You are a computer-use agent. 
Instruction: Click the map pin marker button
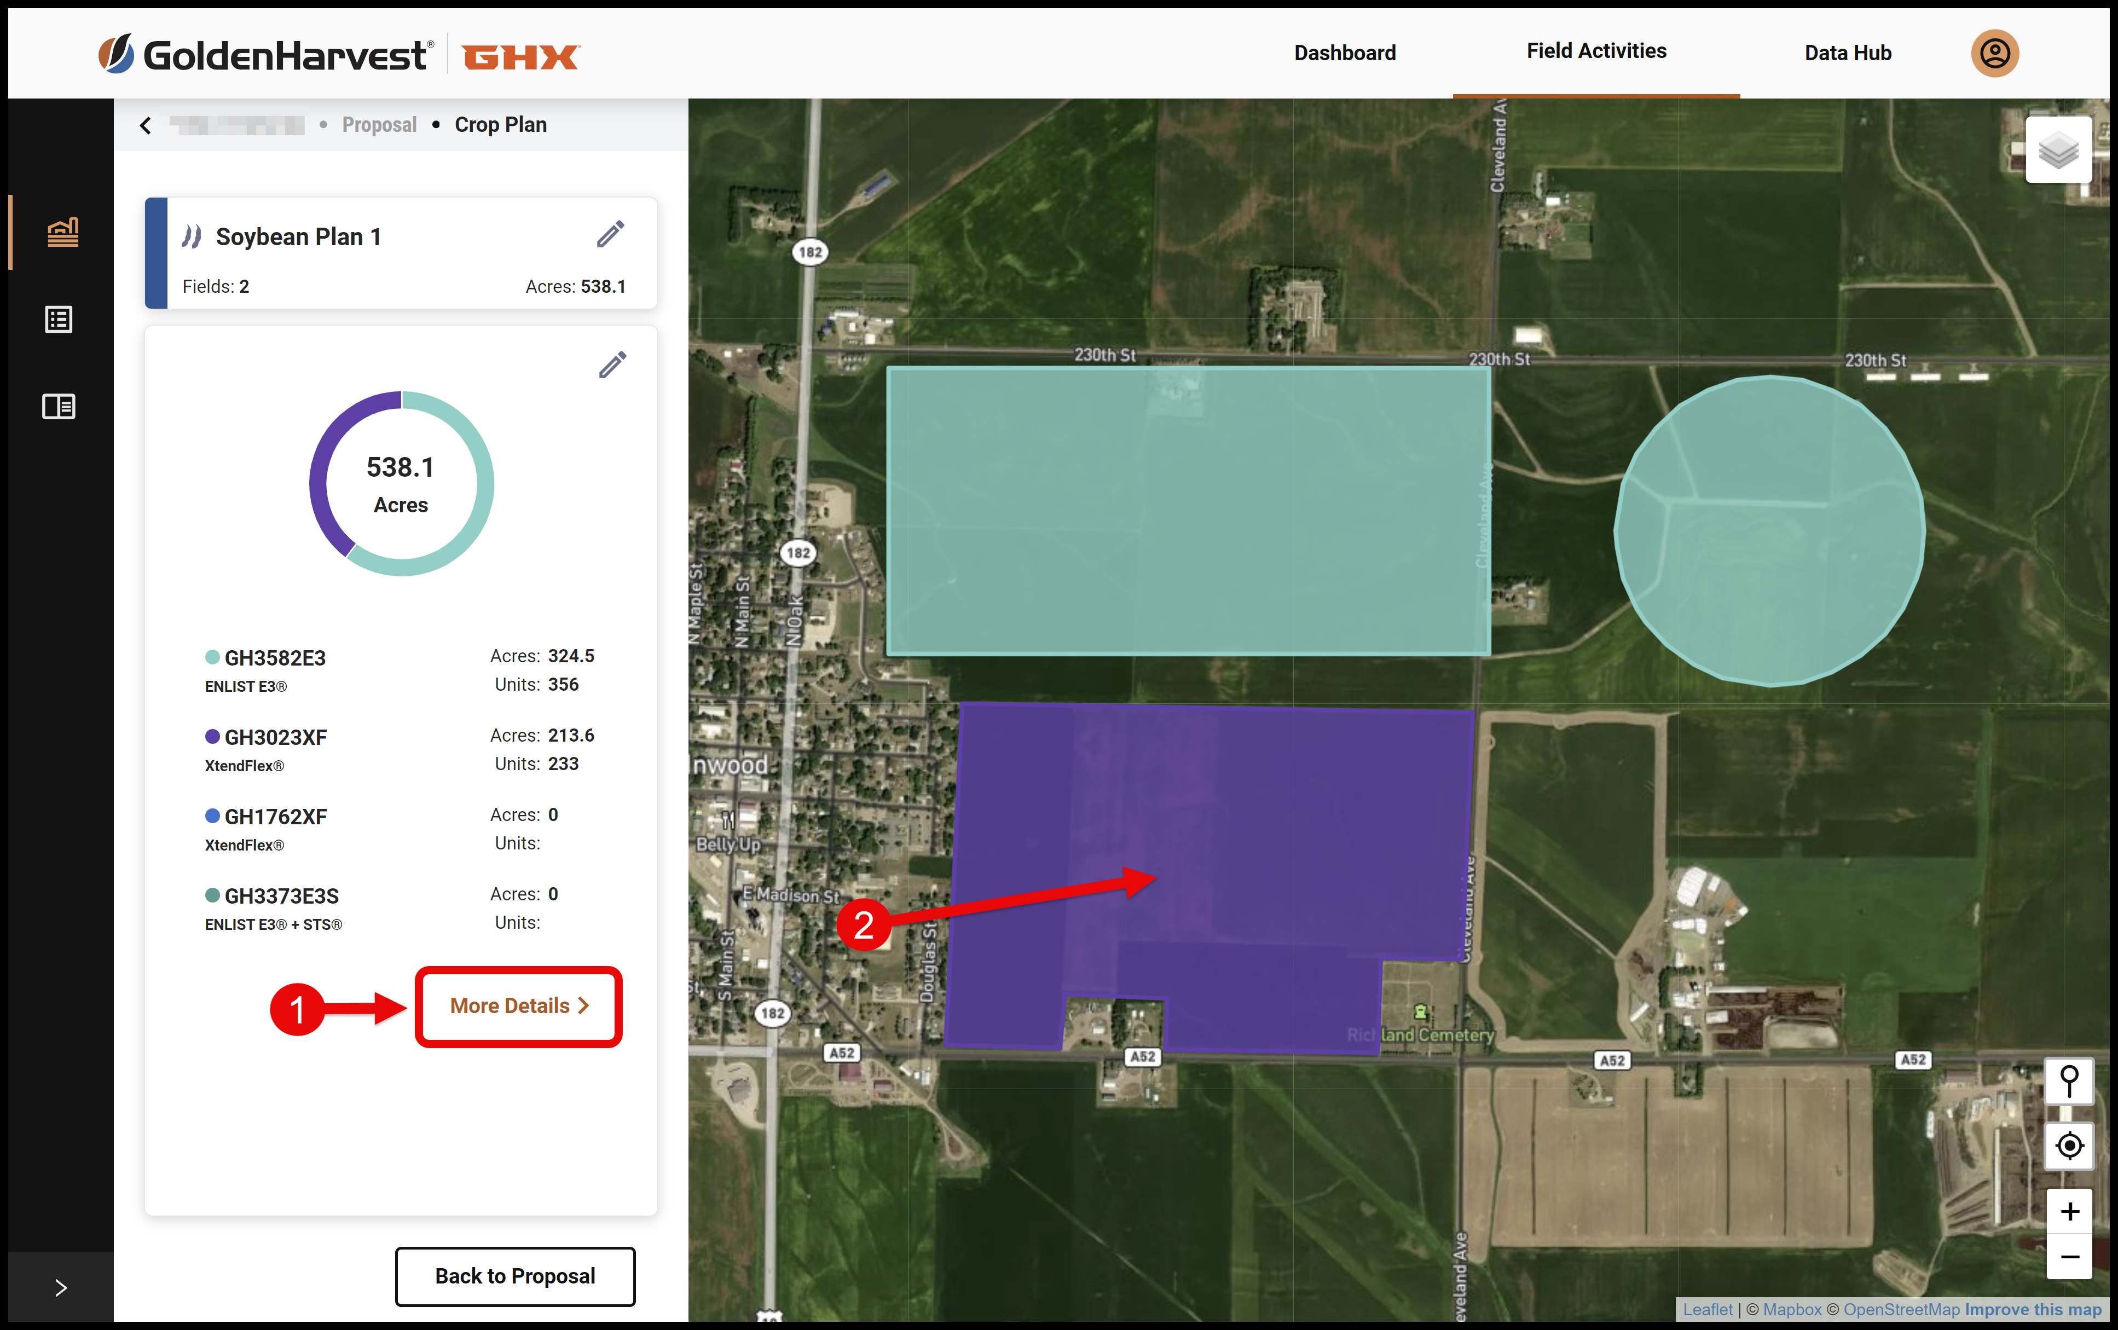pyautogui.click(x=2069, y=1081)
